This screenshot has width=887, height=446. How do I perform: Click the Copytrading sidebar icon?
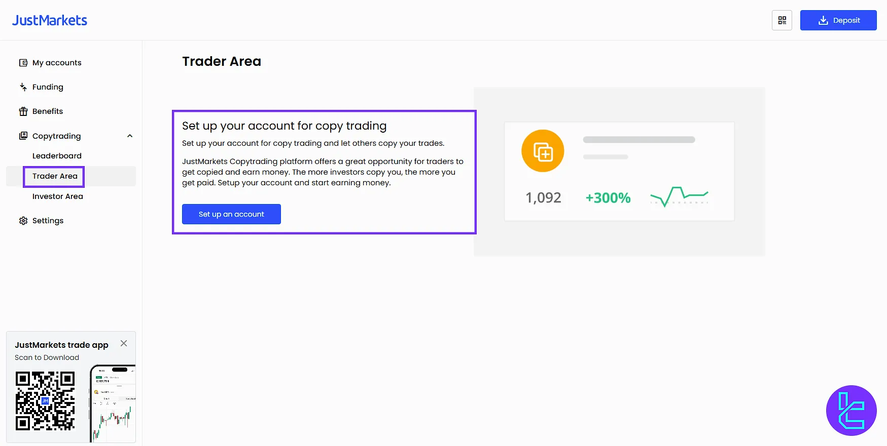(x=23, y=136)
